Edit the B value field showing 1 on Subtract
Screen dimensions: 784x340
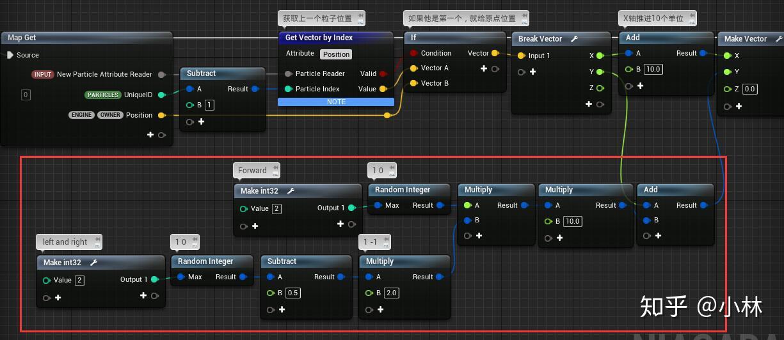(x=209, y=105)
